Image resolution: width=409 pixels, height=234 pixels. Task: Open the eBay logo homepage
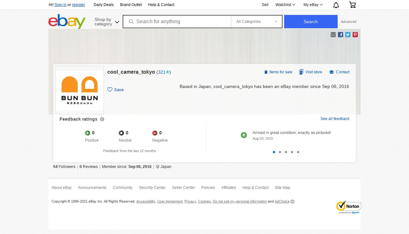click(x=67, y=21)
